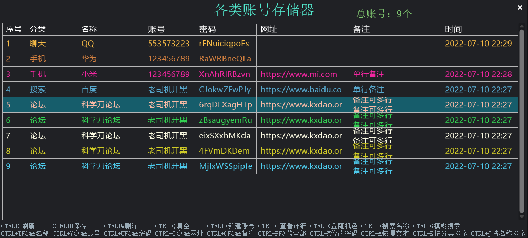Select password XnAhRIRBzvn
This screenshot has width=528, height=238.
pyautogui.click(x=226, y=74)
